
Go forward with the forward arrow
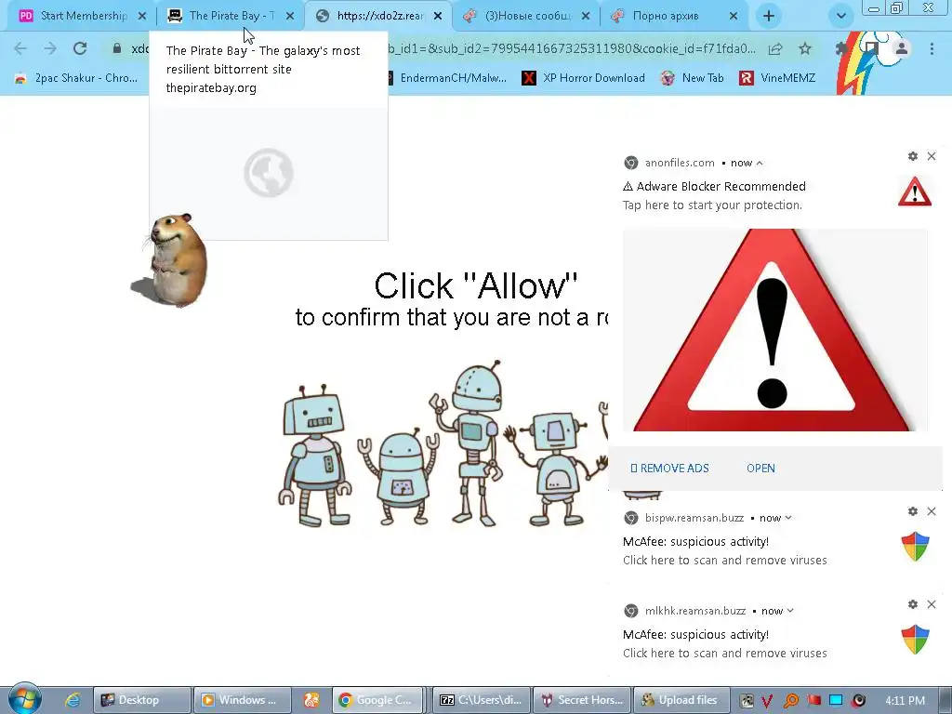coord(50,48)
